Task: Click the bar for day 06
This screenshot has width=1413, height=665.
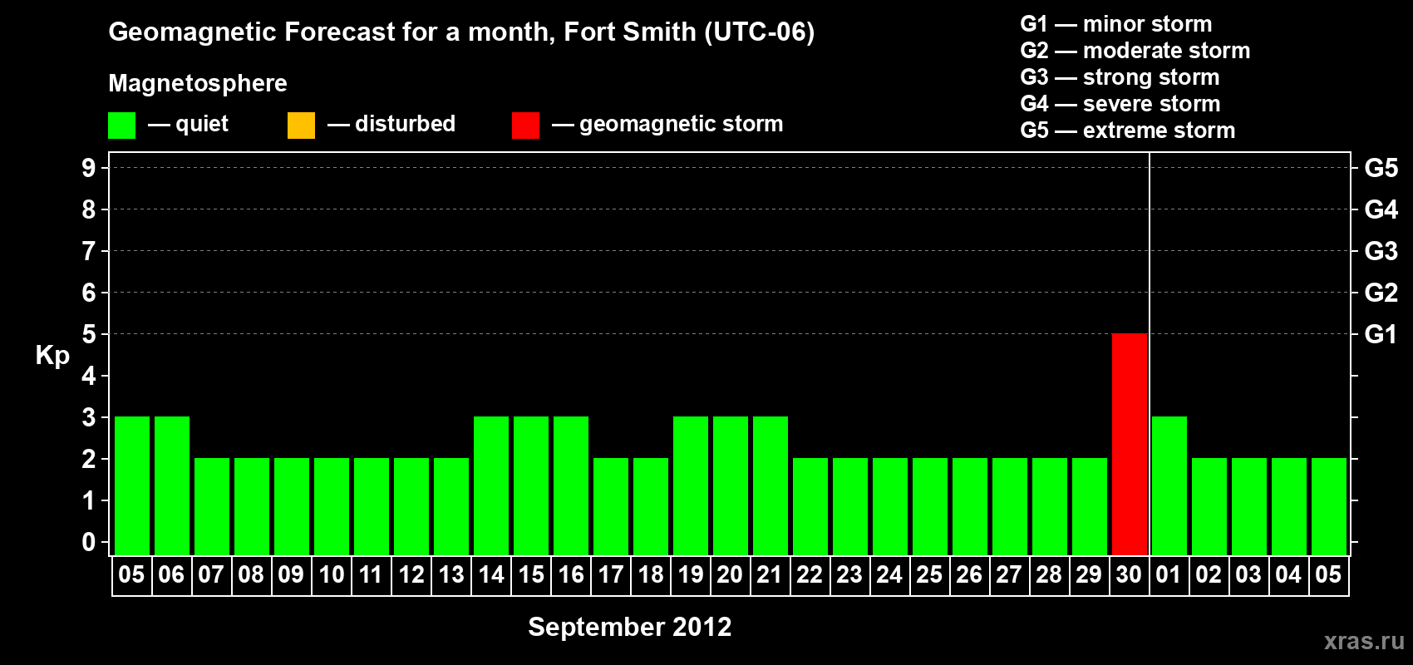Action: point(172,485)
